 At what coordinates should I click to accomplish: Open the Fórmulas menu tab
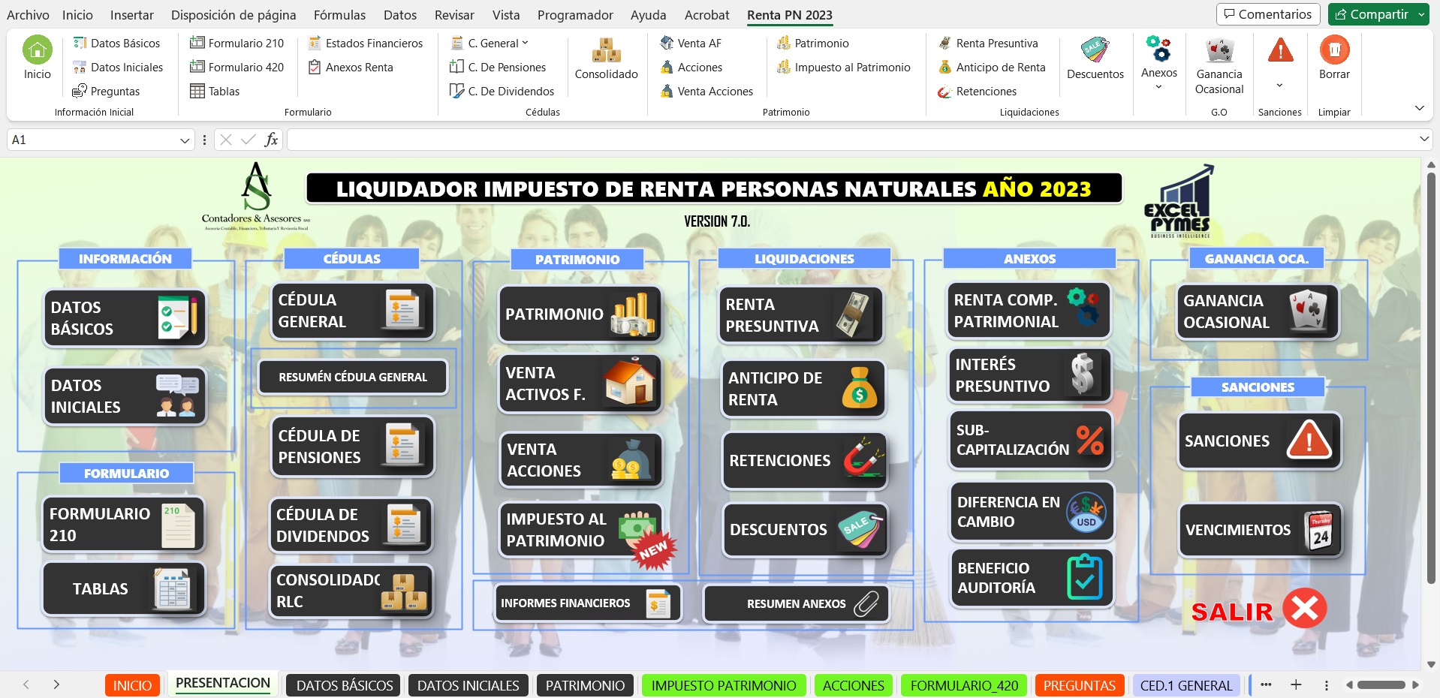[339, 15]
